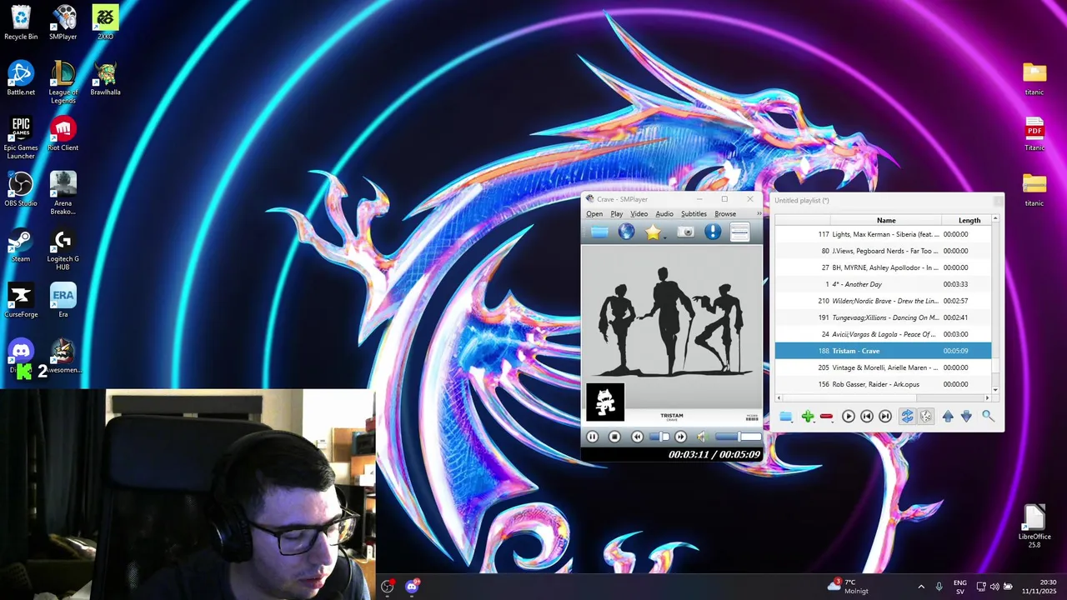Image resolution: width=1067 pixels, height=600 pixels.
Task: Select Lights, Max Kerman - Siberia playlist row
Action: [883, 234]
